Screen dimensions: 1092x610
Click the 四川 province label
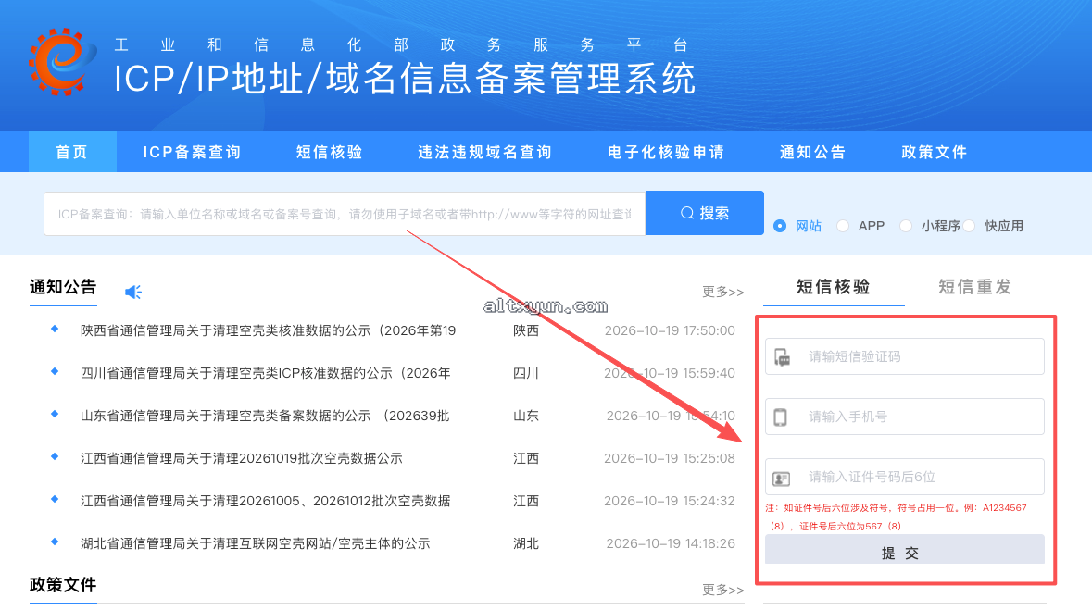[x=526, y=373]
